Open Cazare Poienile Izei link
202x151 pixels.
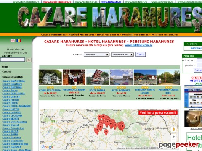pyautogui.click(x=13, y=128)
